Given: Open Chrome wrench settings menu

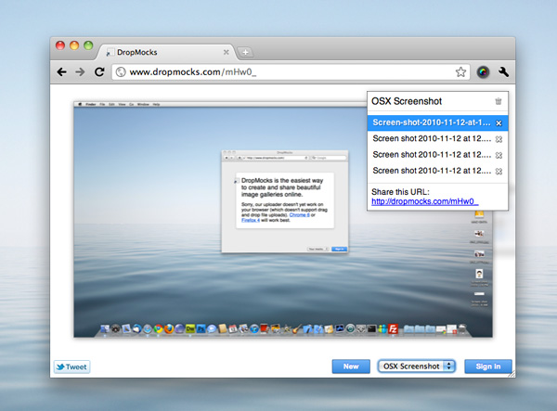Looking at the screenshot, I should click(503, 72).
